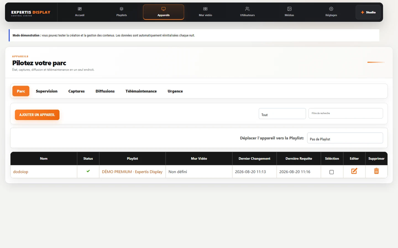The image size is (398, 248).
Task: Click the Supprimer column header
Action: 376,158
